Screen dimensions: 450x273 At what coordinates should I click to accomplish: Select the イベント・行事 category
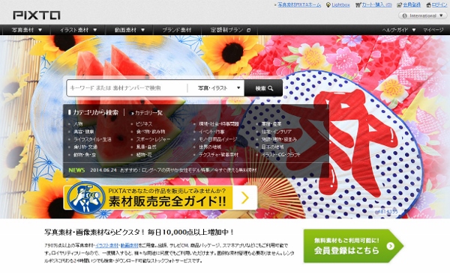[x=211, y=132]
